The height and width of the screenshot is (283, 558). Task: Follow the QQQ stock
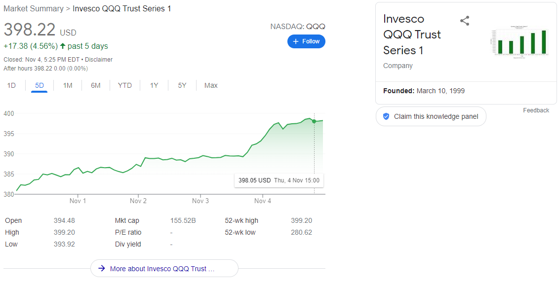point(306,41)
